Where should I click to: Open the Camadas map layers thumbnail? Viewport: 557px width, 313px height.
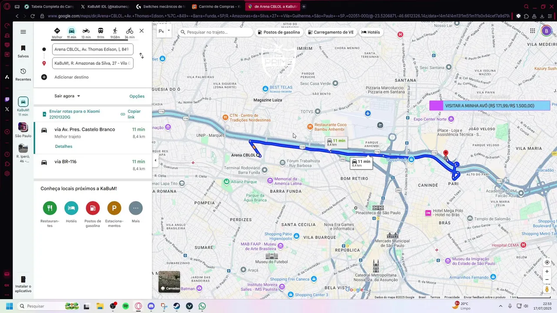[x=169, y=282]
